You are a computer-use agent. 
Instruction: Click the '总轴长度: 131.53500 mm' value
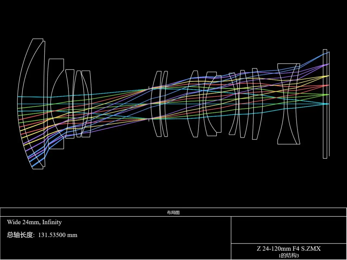pyautogui.click(x=42, y=235)
